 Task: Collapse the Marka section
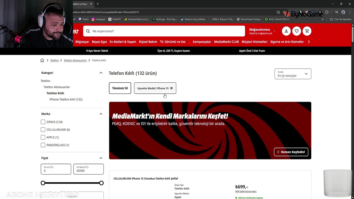click(x=101, y=114)
